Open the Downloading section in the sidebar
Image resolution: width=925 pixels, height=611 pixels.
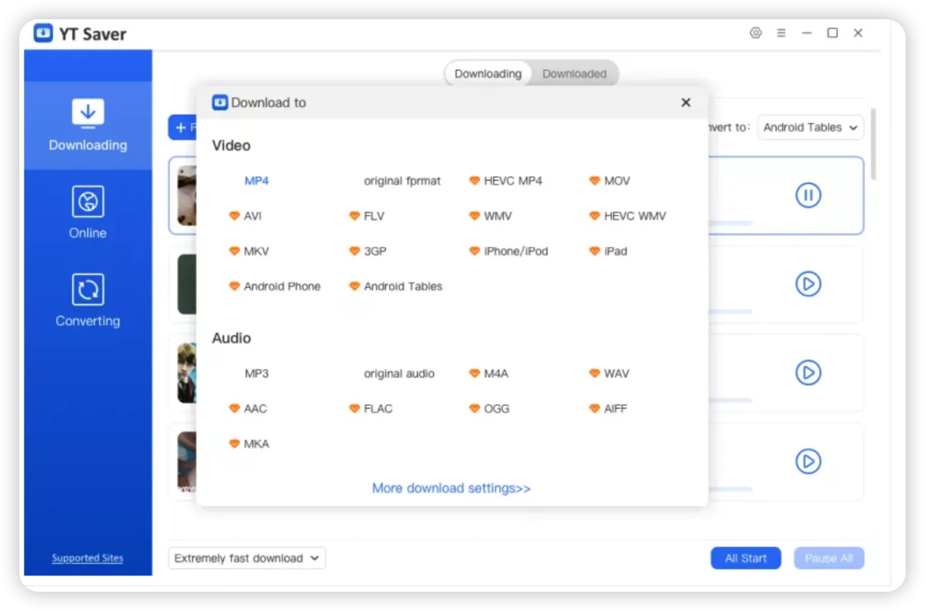coord(88,125)
